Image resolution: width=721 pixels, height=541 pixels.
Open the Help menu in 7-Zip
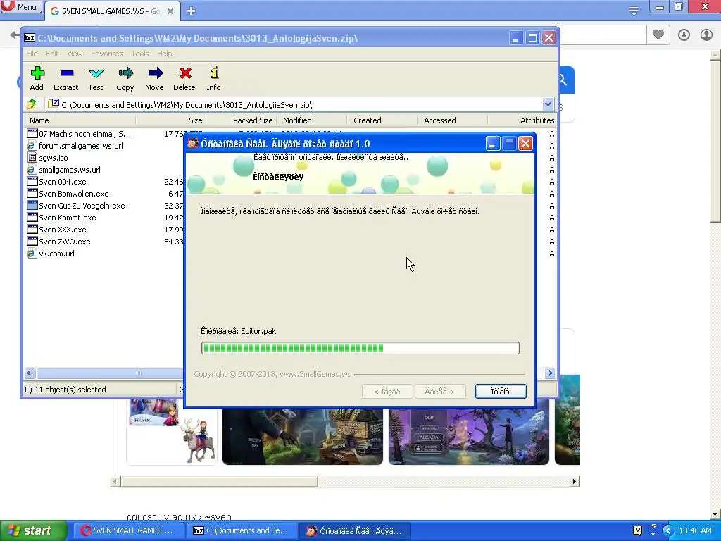(164, 54)
